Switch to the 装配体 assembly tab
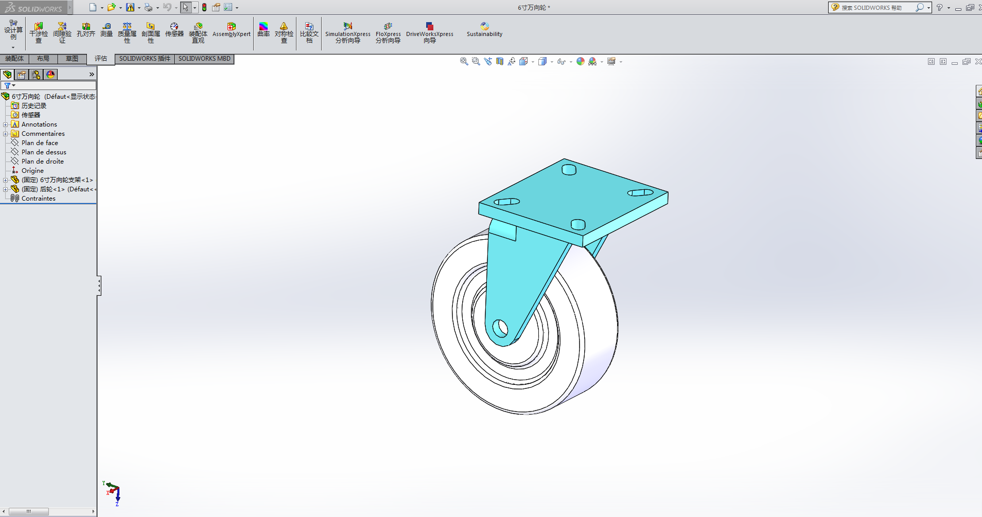 pos(14,59)
